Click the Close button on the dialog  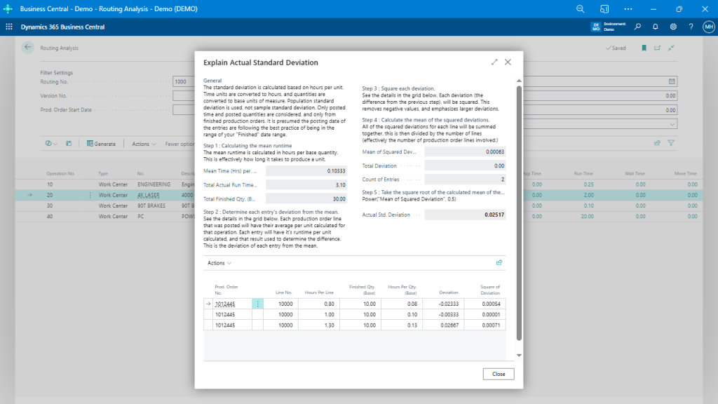click(x=498, y=374)
